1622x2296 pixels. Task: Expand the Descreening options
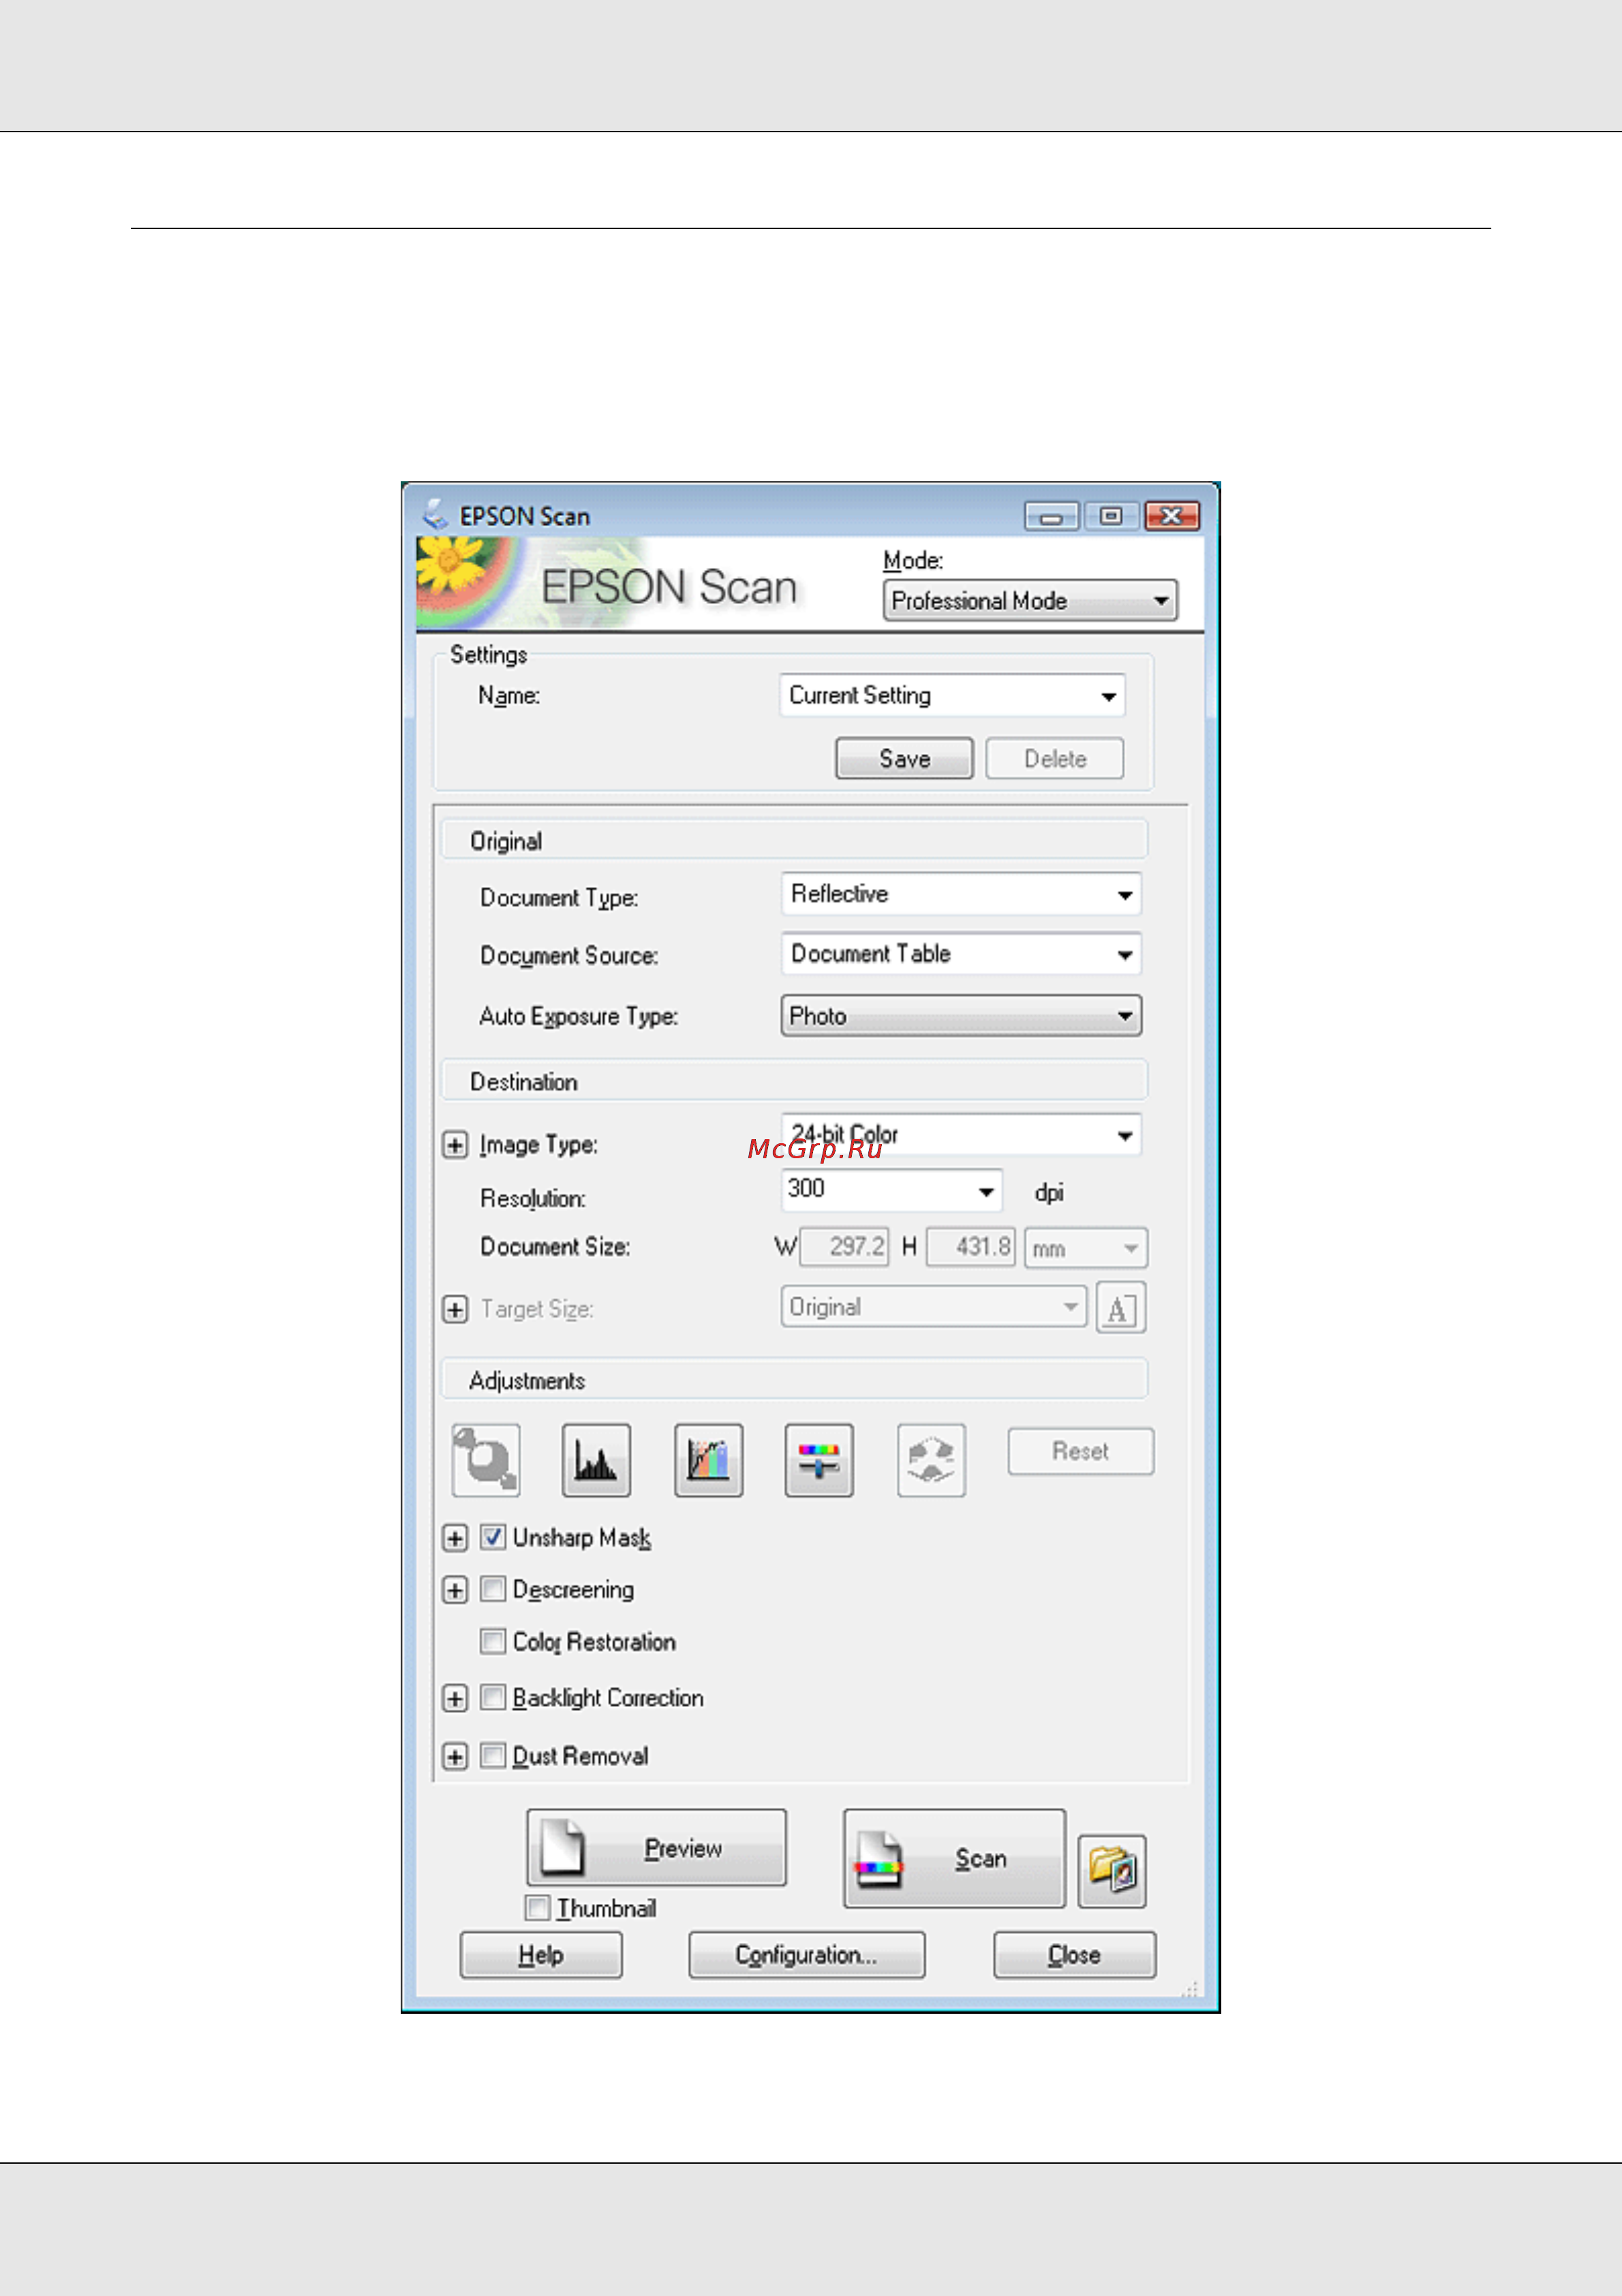455,1590
